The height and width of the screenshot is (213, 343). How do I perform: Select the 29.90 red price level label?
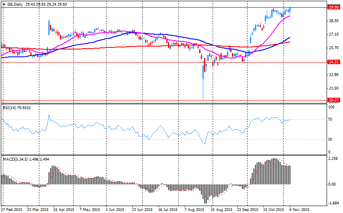point(334,7)
